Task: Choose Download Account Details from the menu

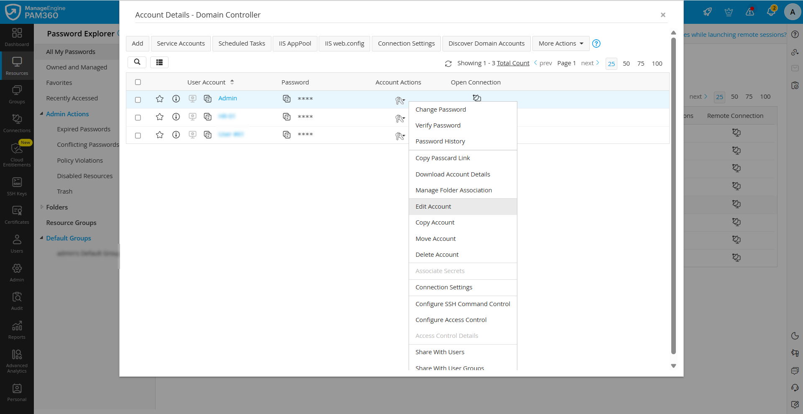Action: tap(453, 174)
